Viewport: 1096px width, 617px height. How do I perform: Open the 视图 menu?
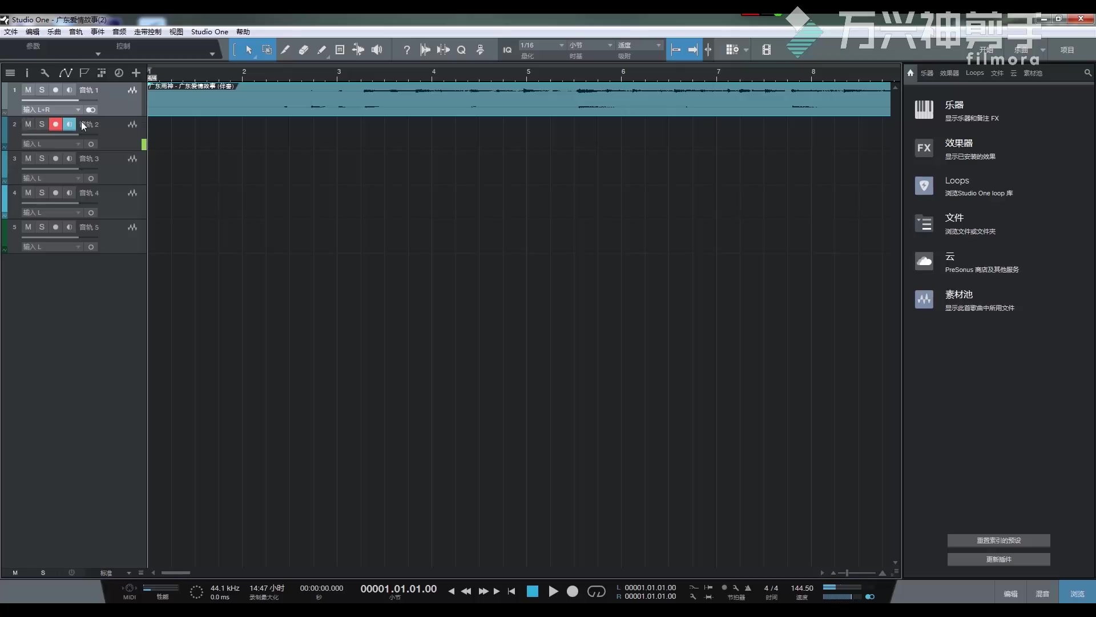pos(176,31)
